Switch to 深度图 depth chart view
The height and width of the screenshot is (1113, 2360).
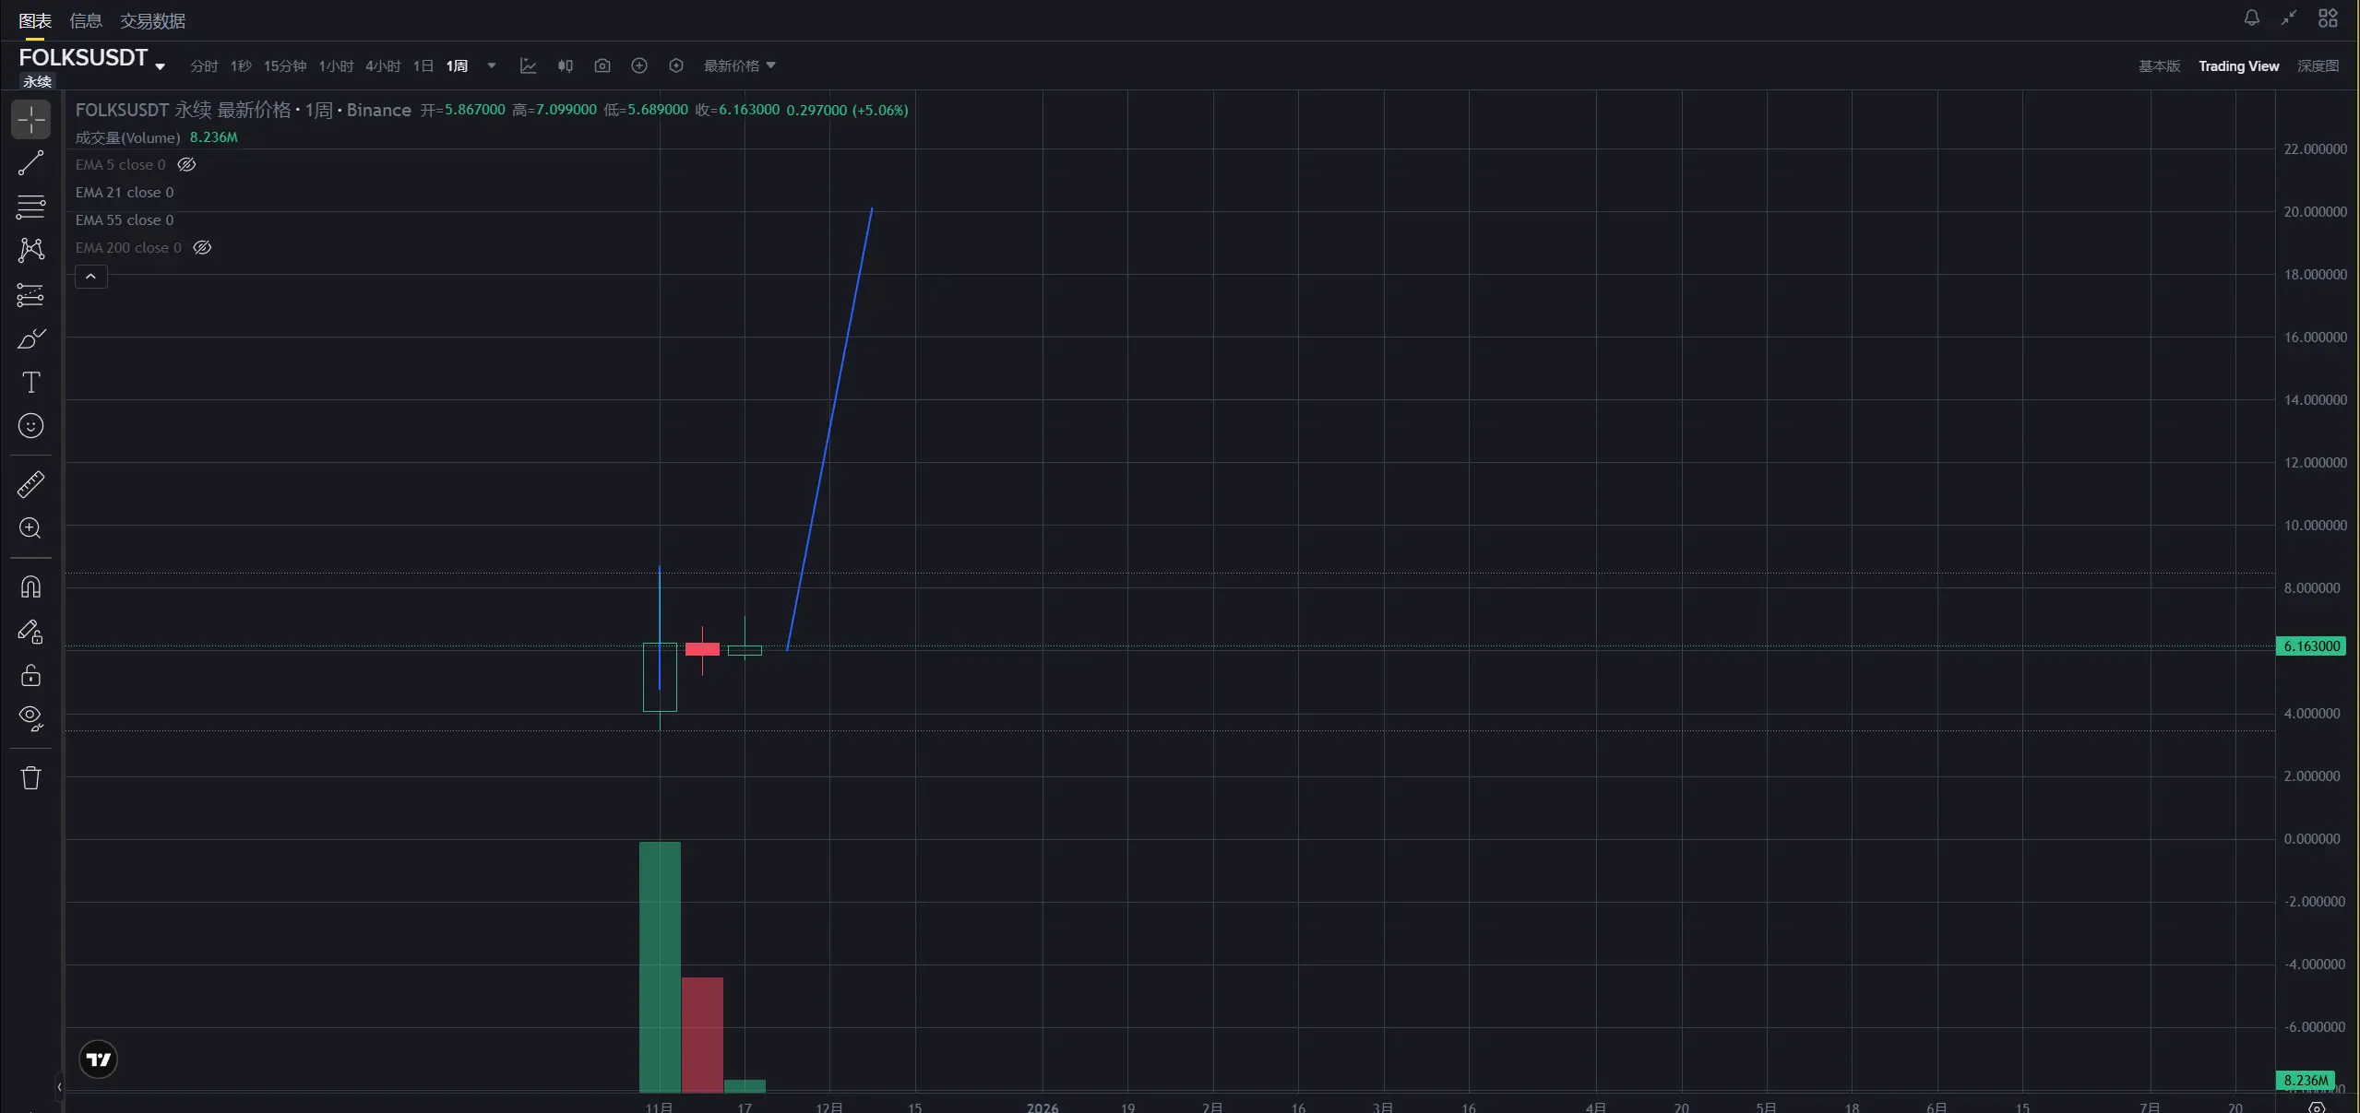point(2317,65)
